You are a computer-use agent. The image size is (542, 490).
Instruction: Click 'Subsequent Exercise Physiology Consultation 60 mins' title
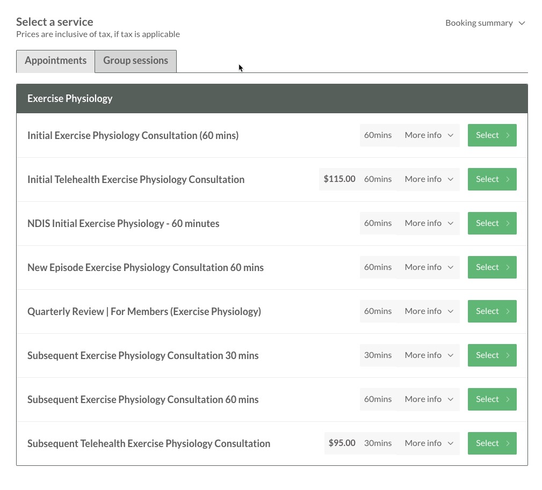coord(143,399)
